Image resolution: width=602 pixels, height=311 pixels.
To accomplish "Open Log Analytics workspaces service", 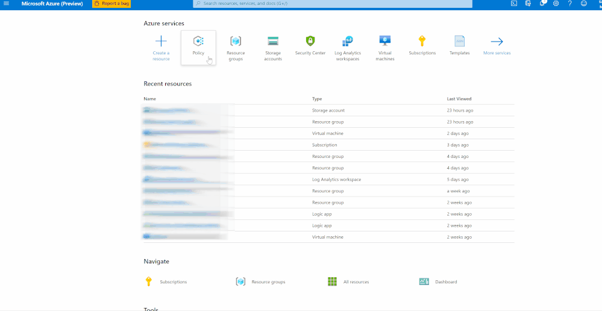I will (348, 48).
